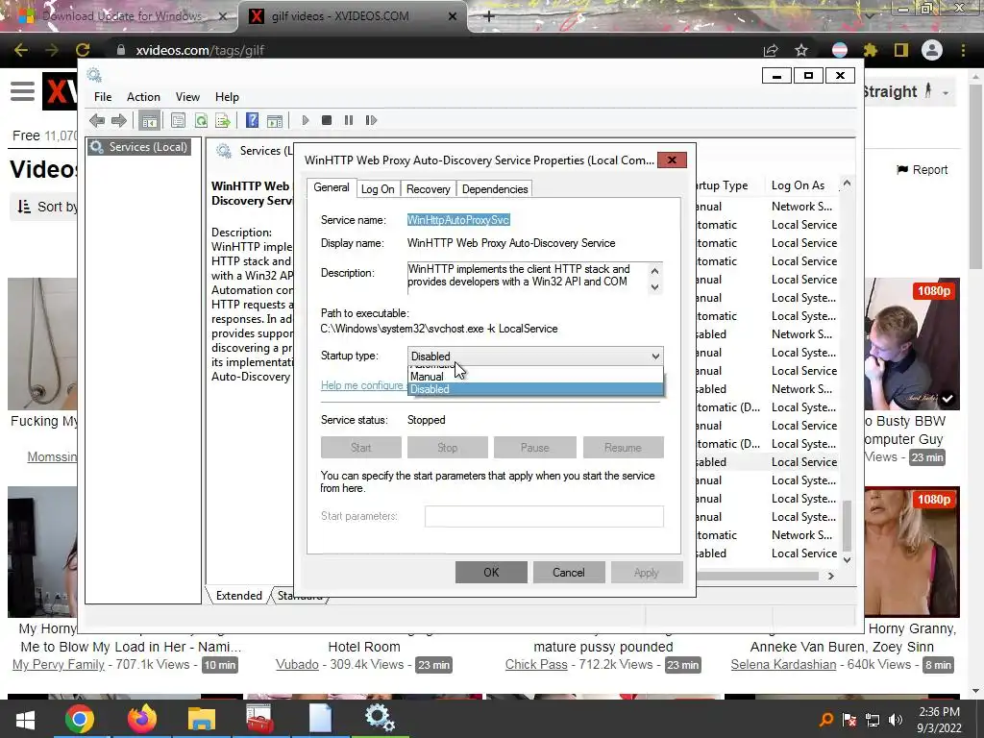Screen dimensions: 984x738
Task: Open Chrome three-dot menu
Action: [963, 50]
